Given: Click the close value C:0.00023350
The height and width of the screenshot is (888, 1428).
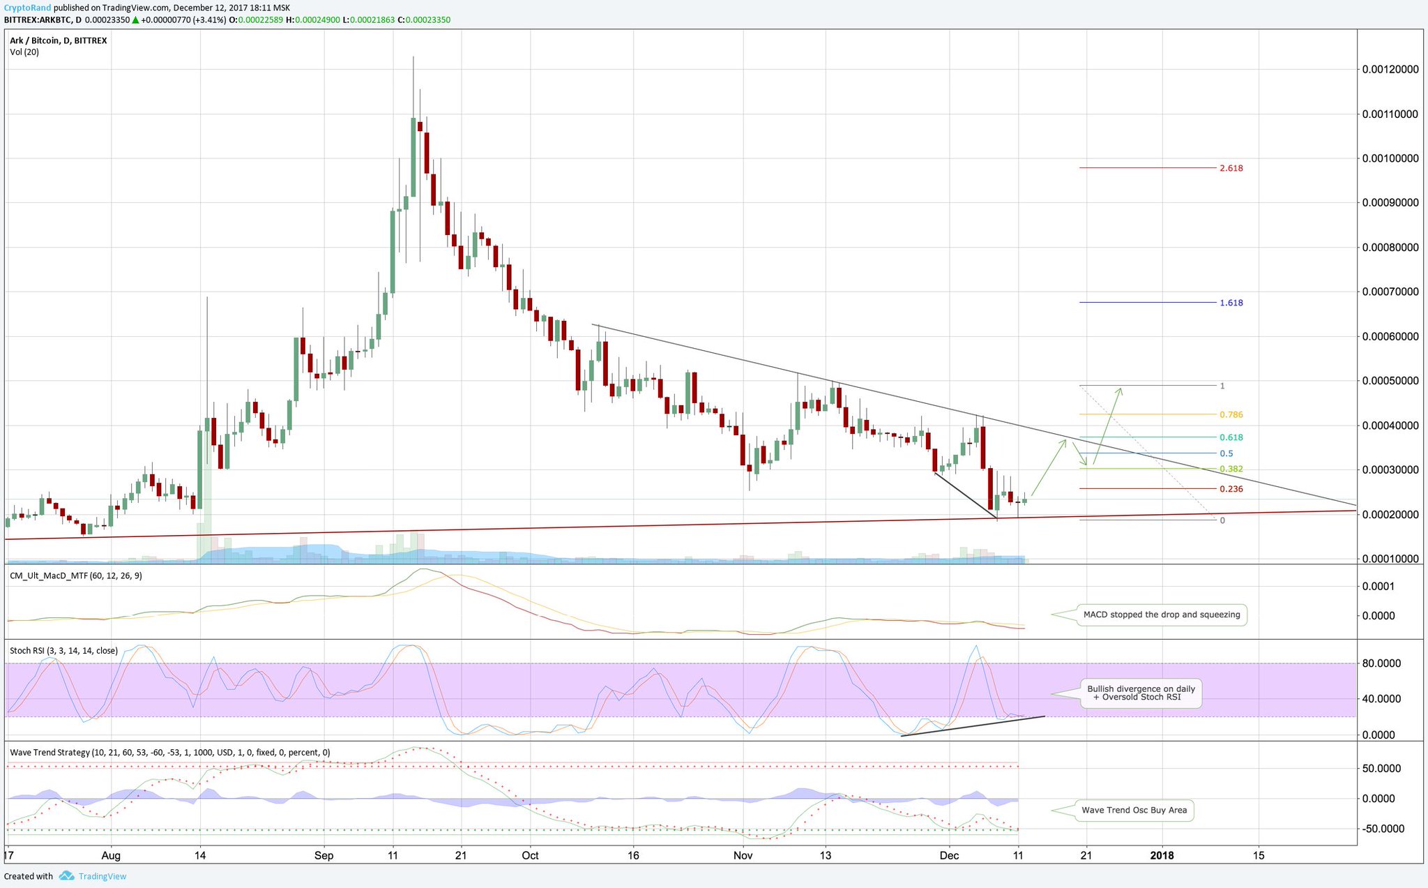Looking at the screenshot, I should click(424, 20).
